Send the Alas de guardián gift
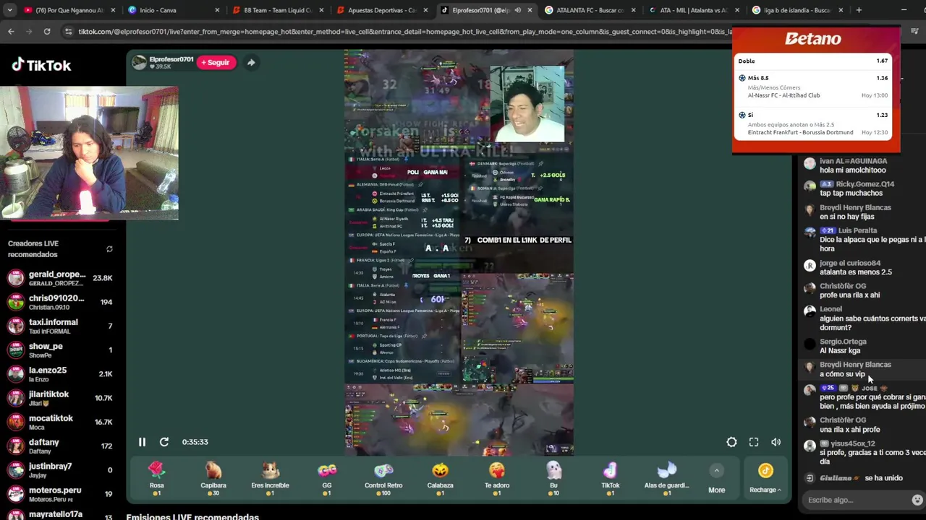Screen dimensions: 926x520 pos(666,479)
